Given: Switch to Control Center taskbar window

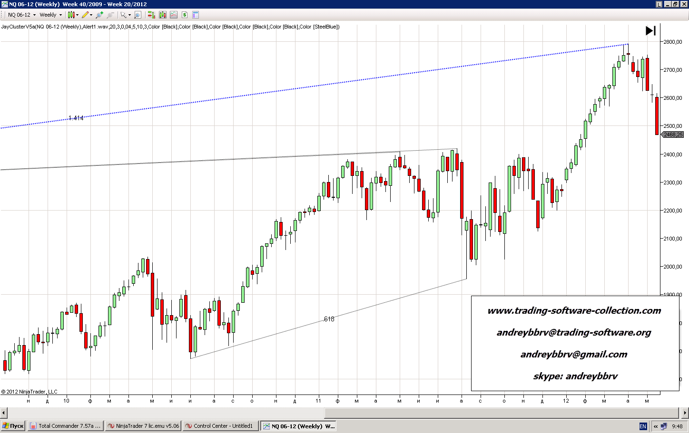Looking at the screenshot, I should tap(221, 426).
